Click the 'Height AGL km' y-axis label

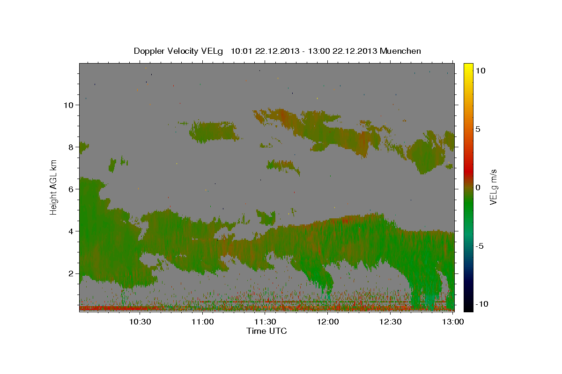[53, 187]
